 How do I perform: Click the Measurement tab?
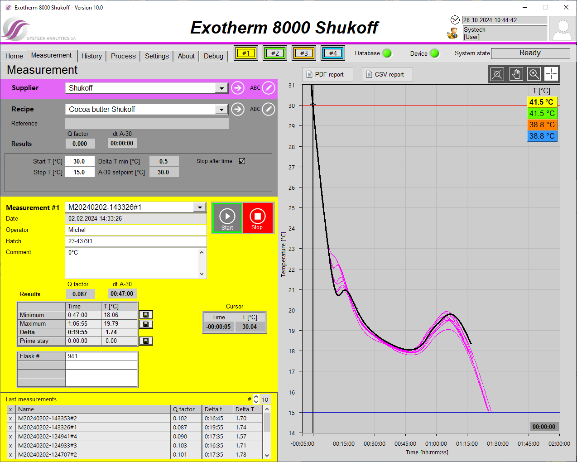click(51, 55)
